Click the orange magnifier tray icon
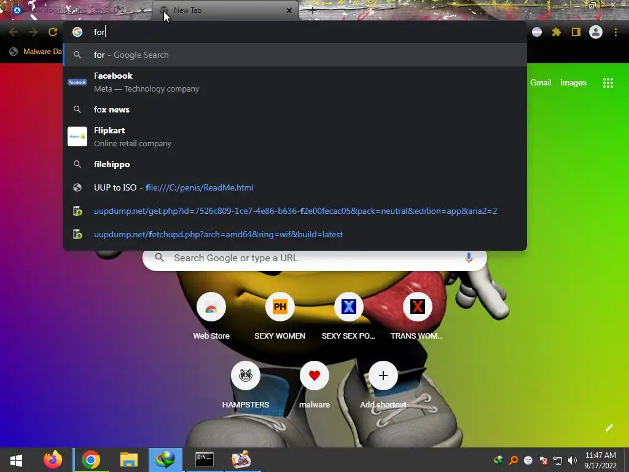629x472 pixels. (514, 460)
